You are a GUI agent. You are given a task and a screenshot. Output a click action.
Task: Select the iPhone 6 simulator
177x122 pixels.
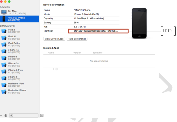(x=20, y=78)
